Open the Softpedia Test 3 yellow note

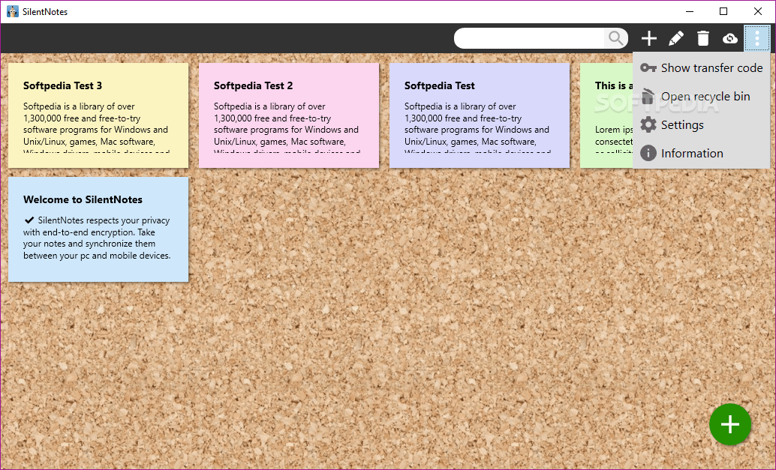(x=98, y=115)
